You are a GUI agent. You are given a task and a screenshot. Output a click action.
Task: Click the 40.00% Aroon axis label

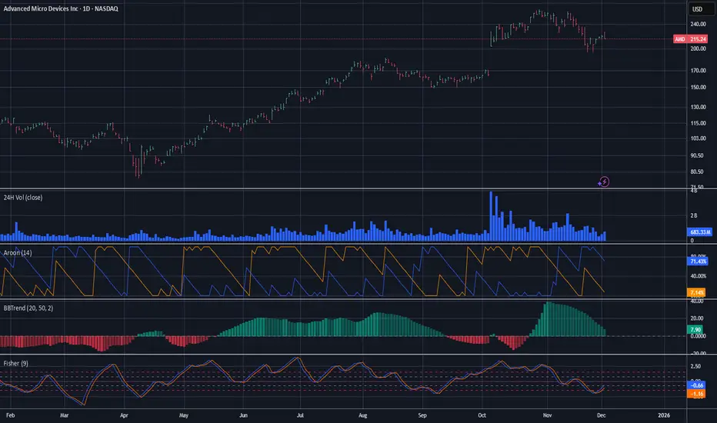(x=699, y=276)
